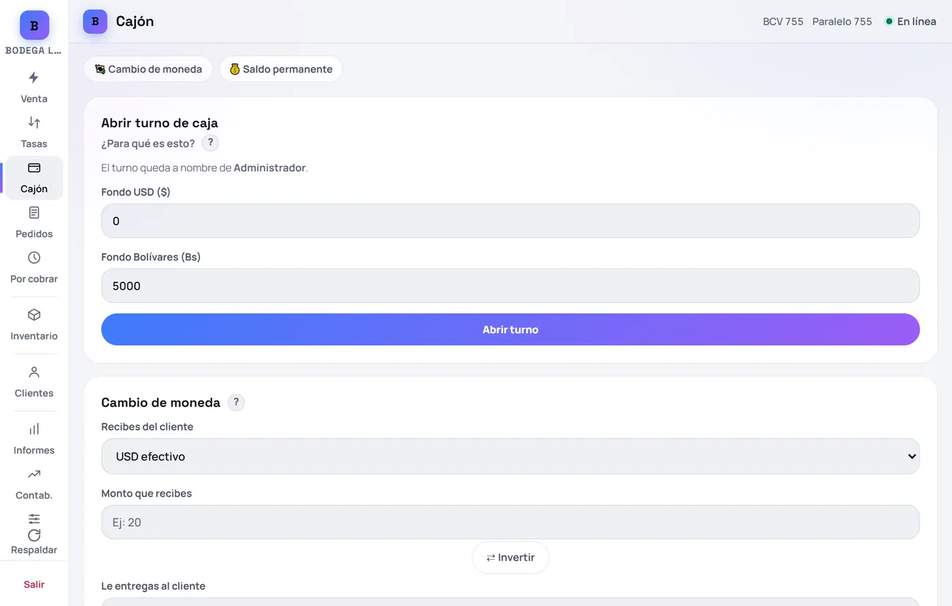This screenshot has height=606, width=952.
Task: Open Por cobrar clock icon
Action: click(34, 258)
